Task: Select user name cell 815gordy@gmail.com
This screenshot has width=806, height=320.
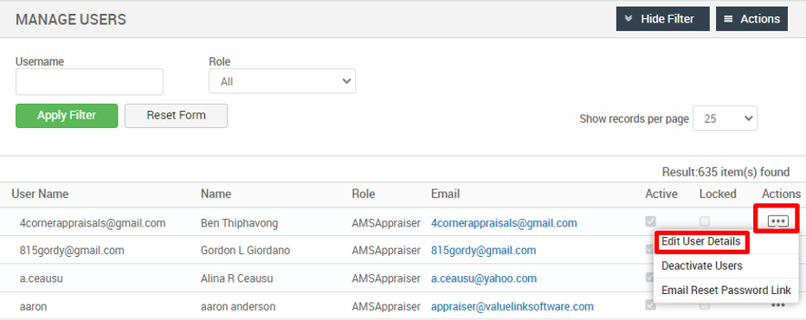Action: [72, 251]
